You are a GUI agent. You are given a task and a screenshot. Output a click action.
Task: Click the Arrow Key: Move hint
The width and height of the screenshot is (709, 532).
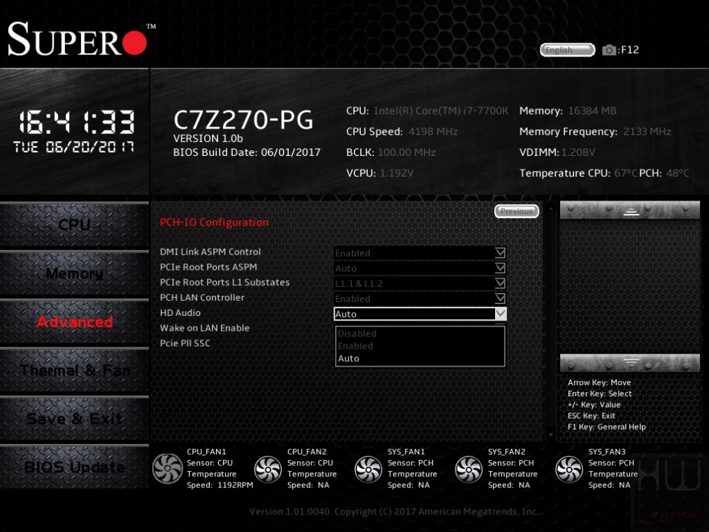[x=599, y=382]
